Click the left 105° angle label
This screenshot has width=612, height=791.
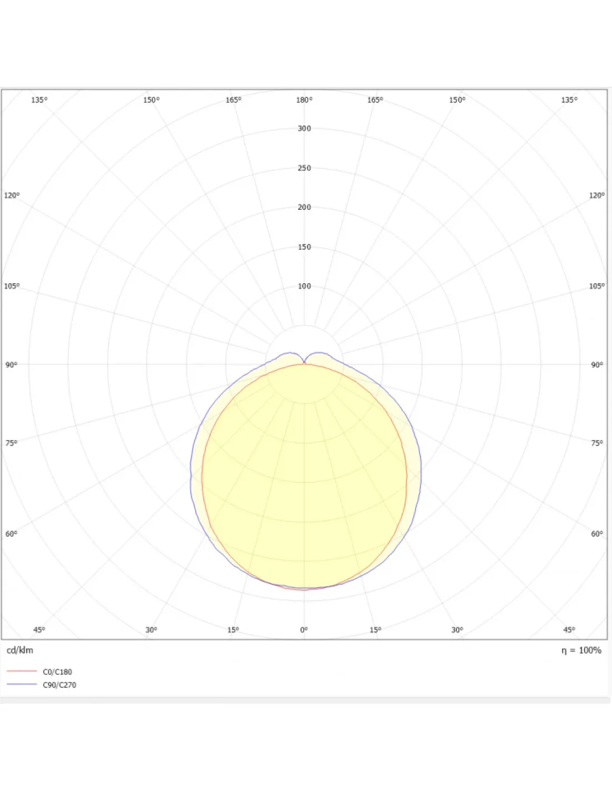12,286
